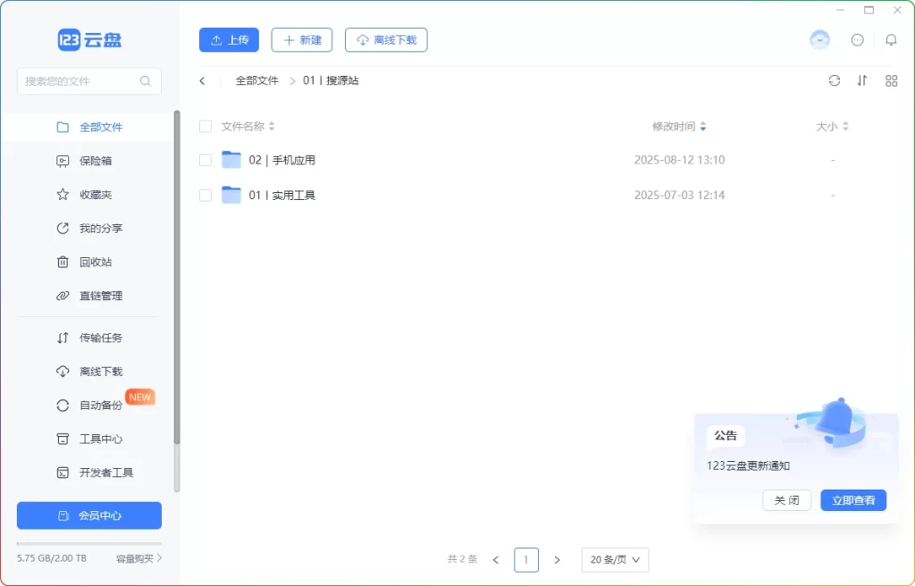Select 收藏夹 from the sidebar
Screen dimensions: 915x586
coord(95,195)
